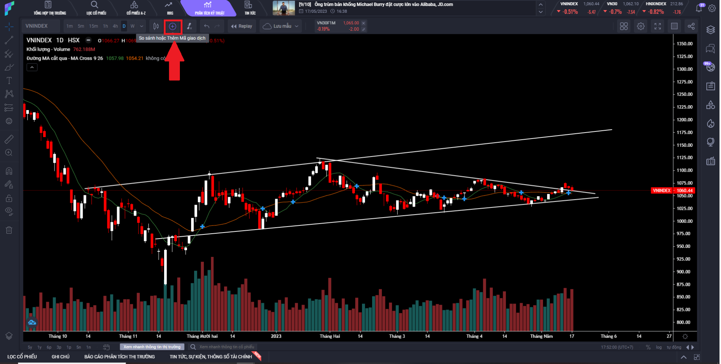This screenshot has height=364, width=721.
Task: Open the notifications bell
Action: tap(699, 8)
